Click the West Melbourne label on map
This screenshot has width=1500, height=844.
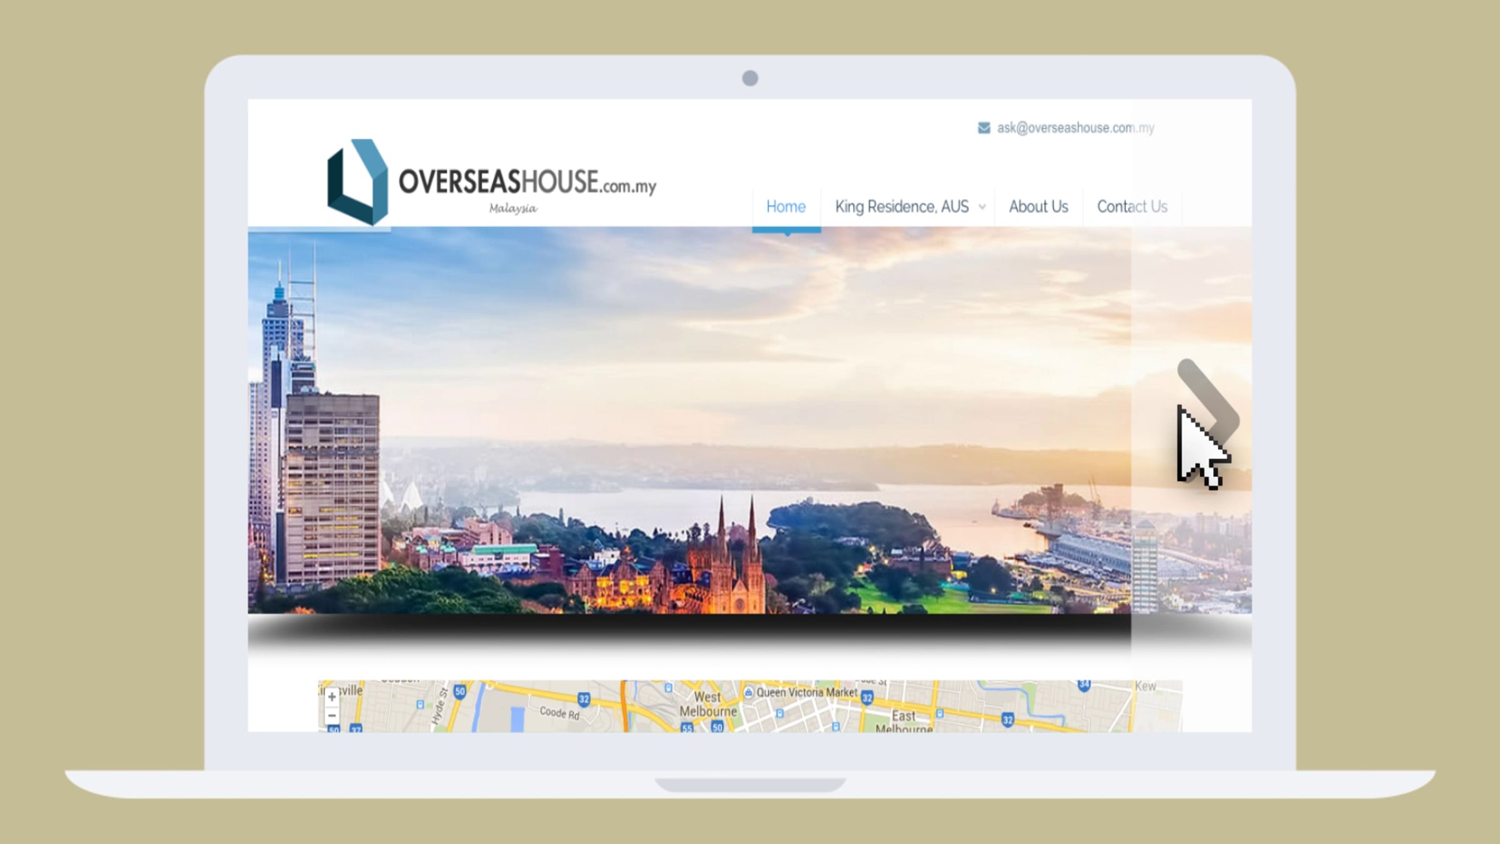[707, 704]
